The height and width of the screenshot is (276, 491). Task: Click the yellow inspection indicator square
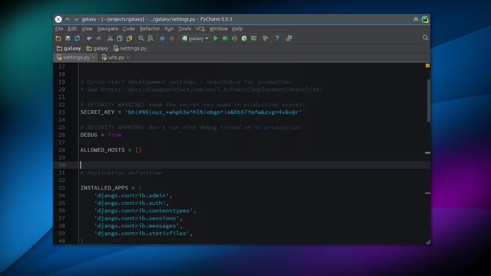click(x=428, y=65)
